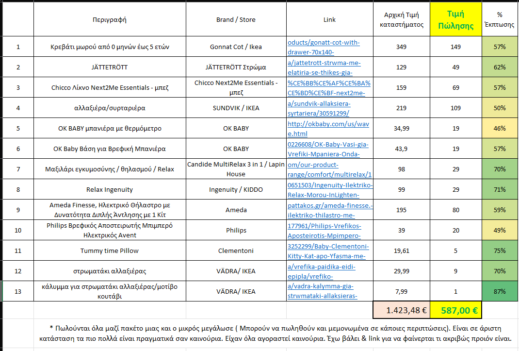Click the 'Μαξιλάρι εγκυμοσύνης / θηλασμού' cell
This screenshot has height=351, width=519.
coord(110,169)
